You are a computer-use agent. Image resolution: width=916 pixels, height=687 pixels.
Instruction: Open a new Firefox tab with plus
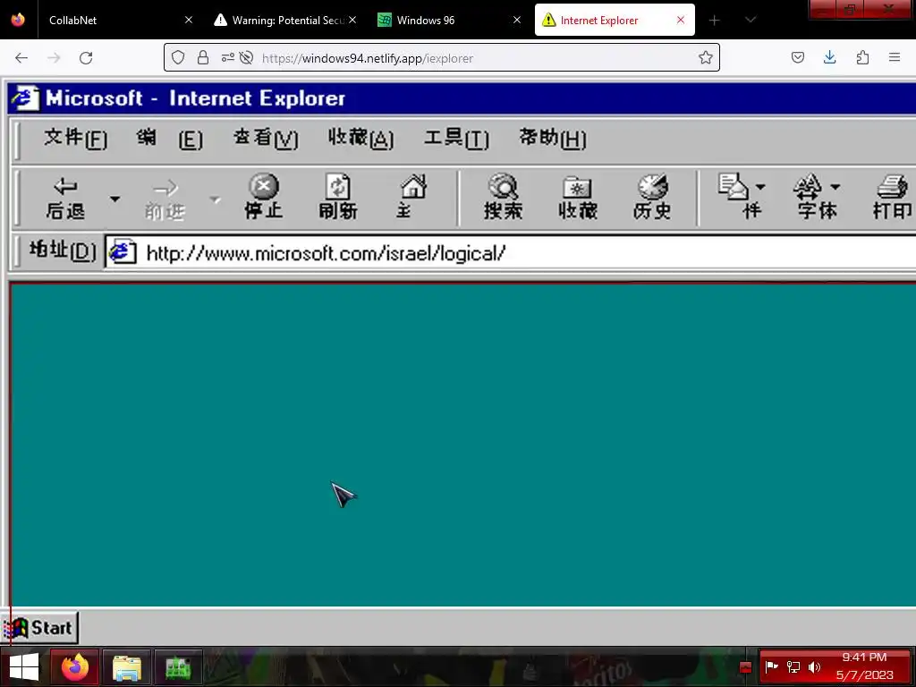point(715,20)
